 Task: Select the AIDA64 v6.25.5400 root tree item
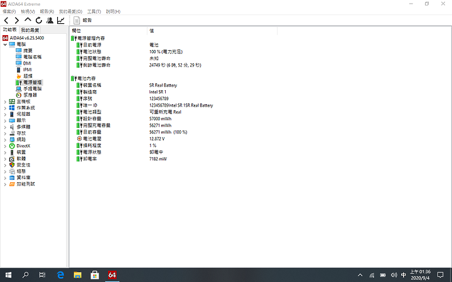(23, 38)
